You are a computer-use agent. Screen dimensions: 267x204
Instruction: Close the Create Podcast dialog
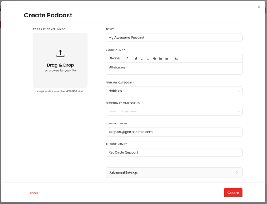pyautogui.click(x=259, y=7)
